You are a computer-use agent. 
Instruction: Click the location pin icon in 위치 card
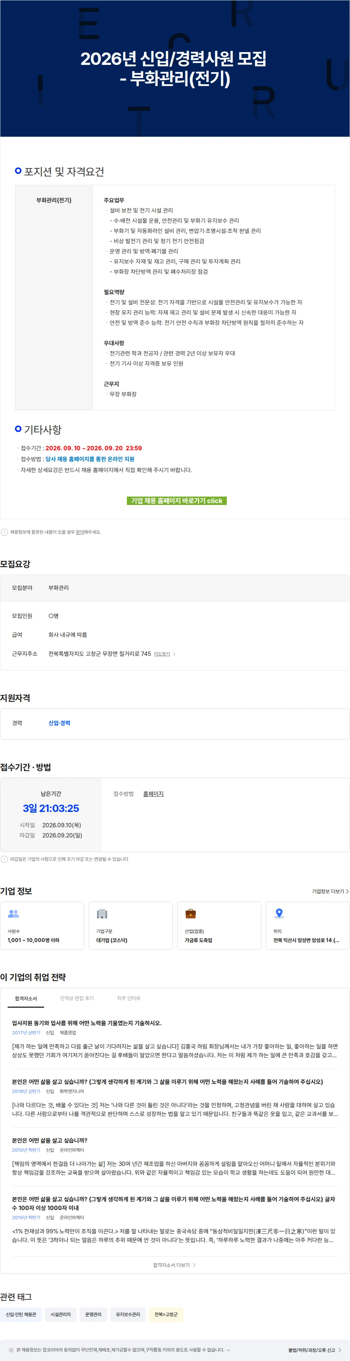279,913
